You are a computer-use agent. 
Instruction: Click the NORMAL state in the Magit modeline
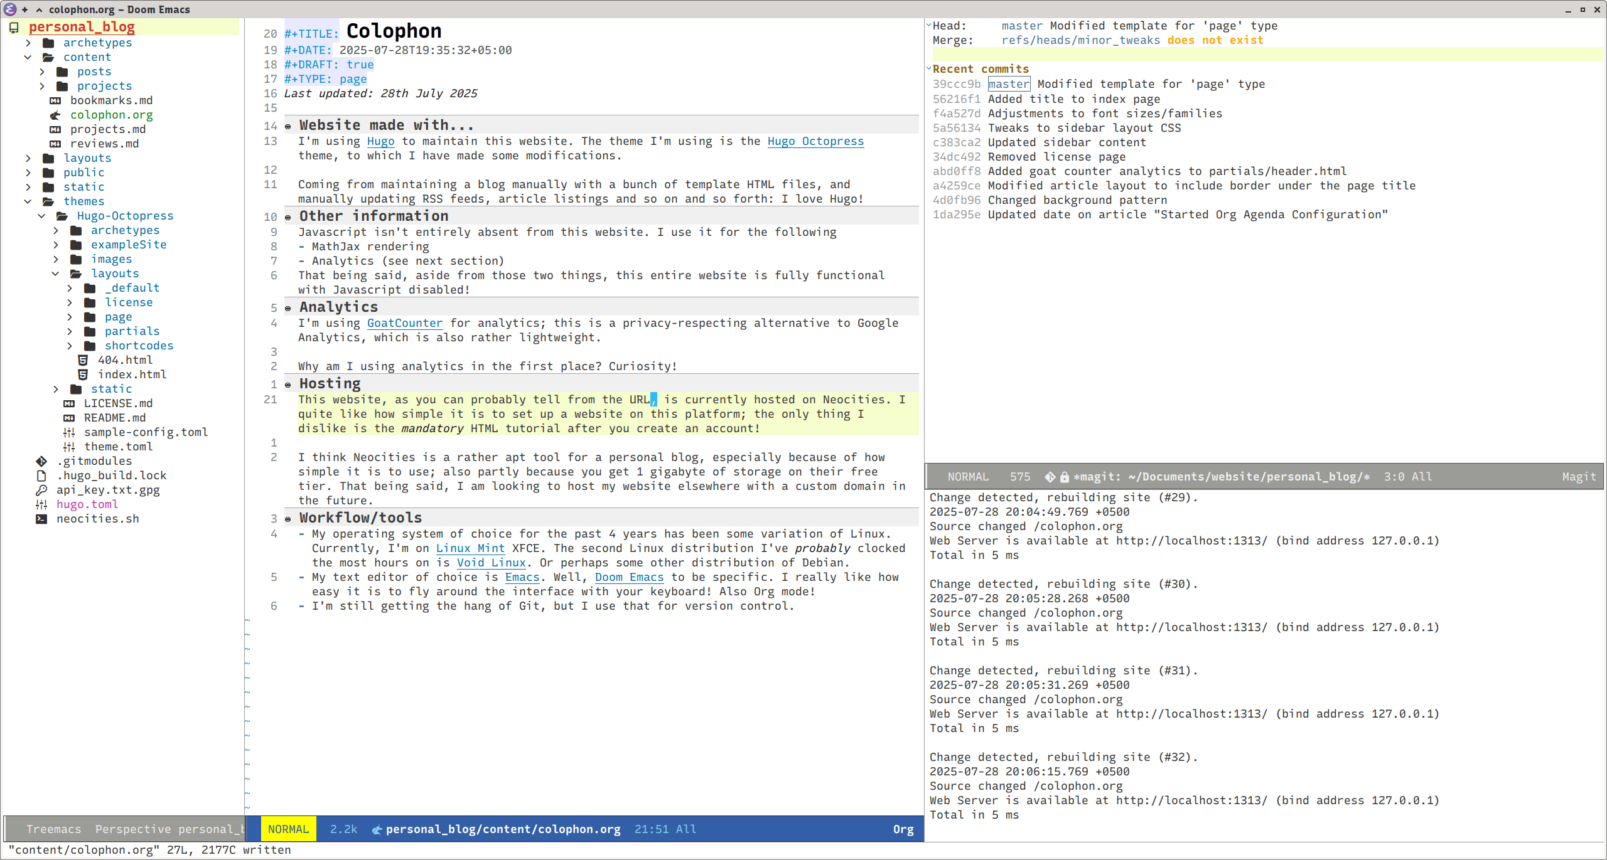pyautogui.click(x=968, y=477)
